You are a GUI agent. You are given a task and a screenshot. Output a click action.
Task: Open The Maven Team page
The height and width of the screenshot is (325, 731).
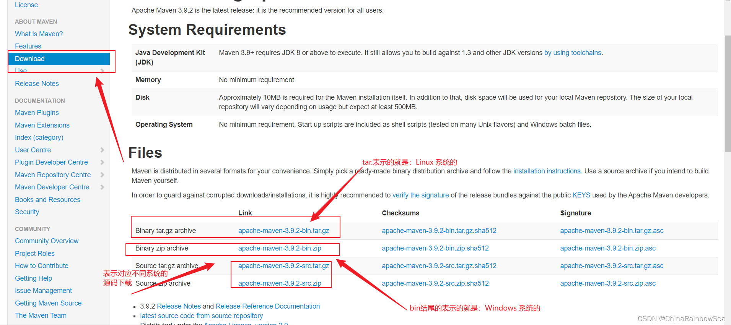(41, 315)
